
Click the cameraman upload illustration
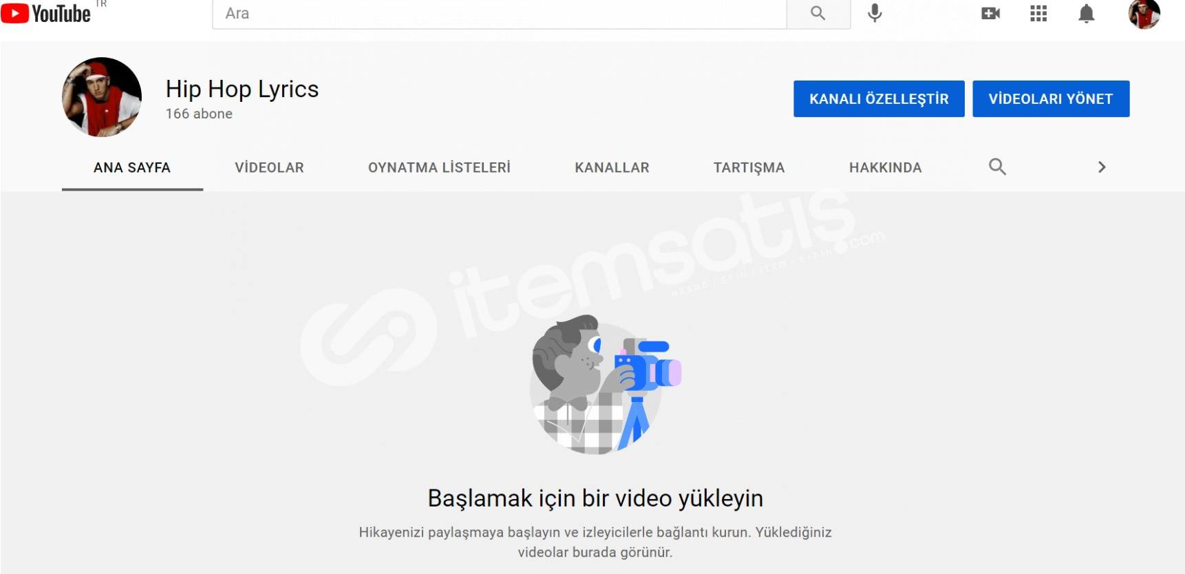(x=606, y=384)
